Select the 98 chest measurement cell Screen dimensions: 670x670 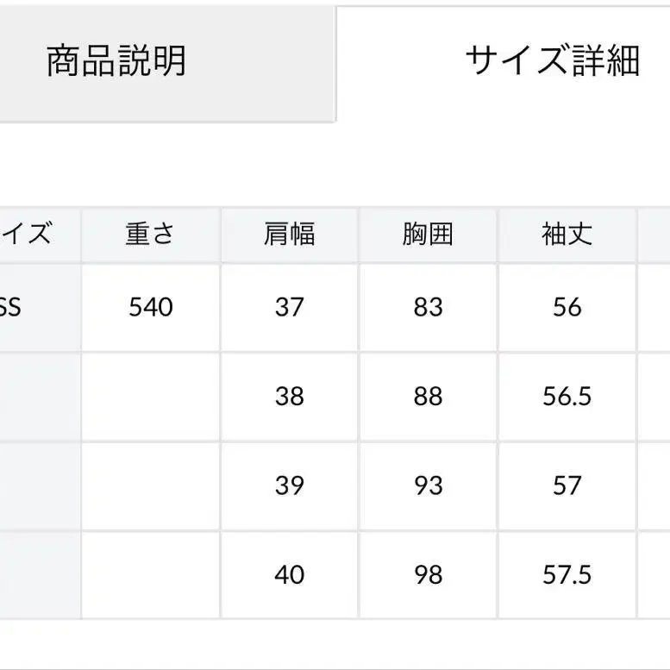click(x=428, y=574)
